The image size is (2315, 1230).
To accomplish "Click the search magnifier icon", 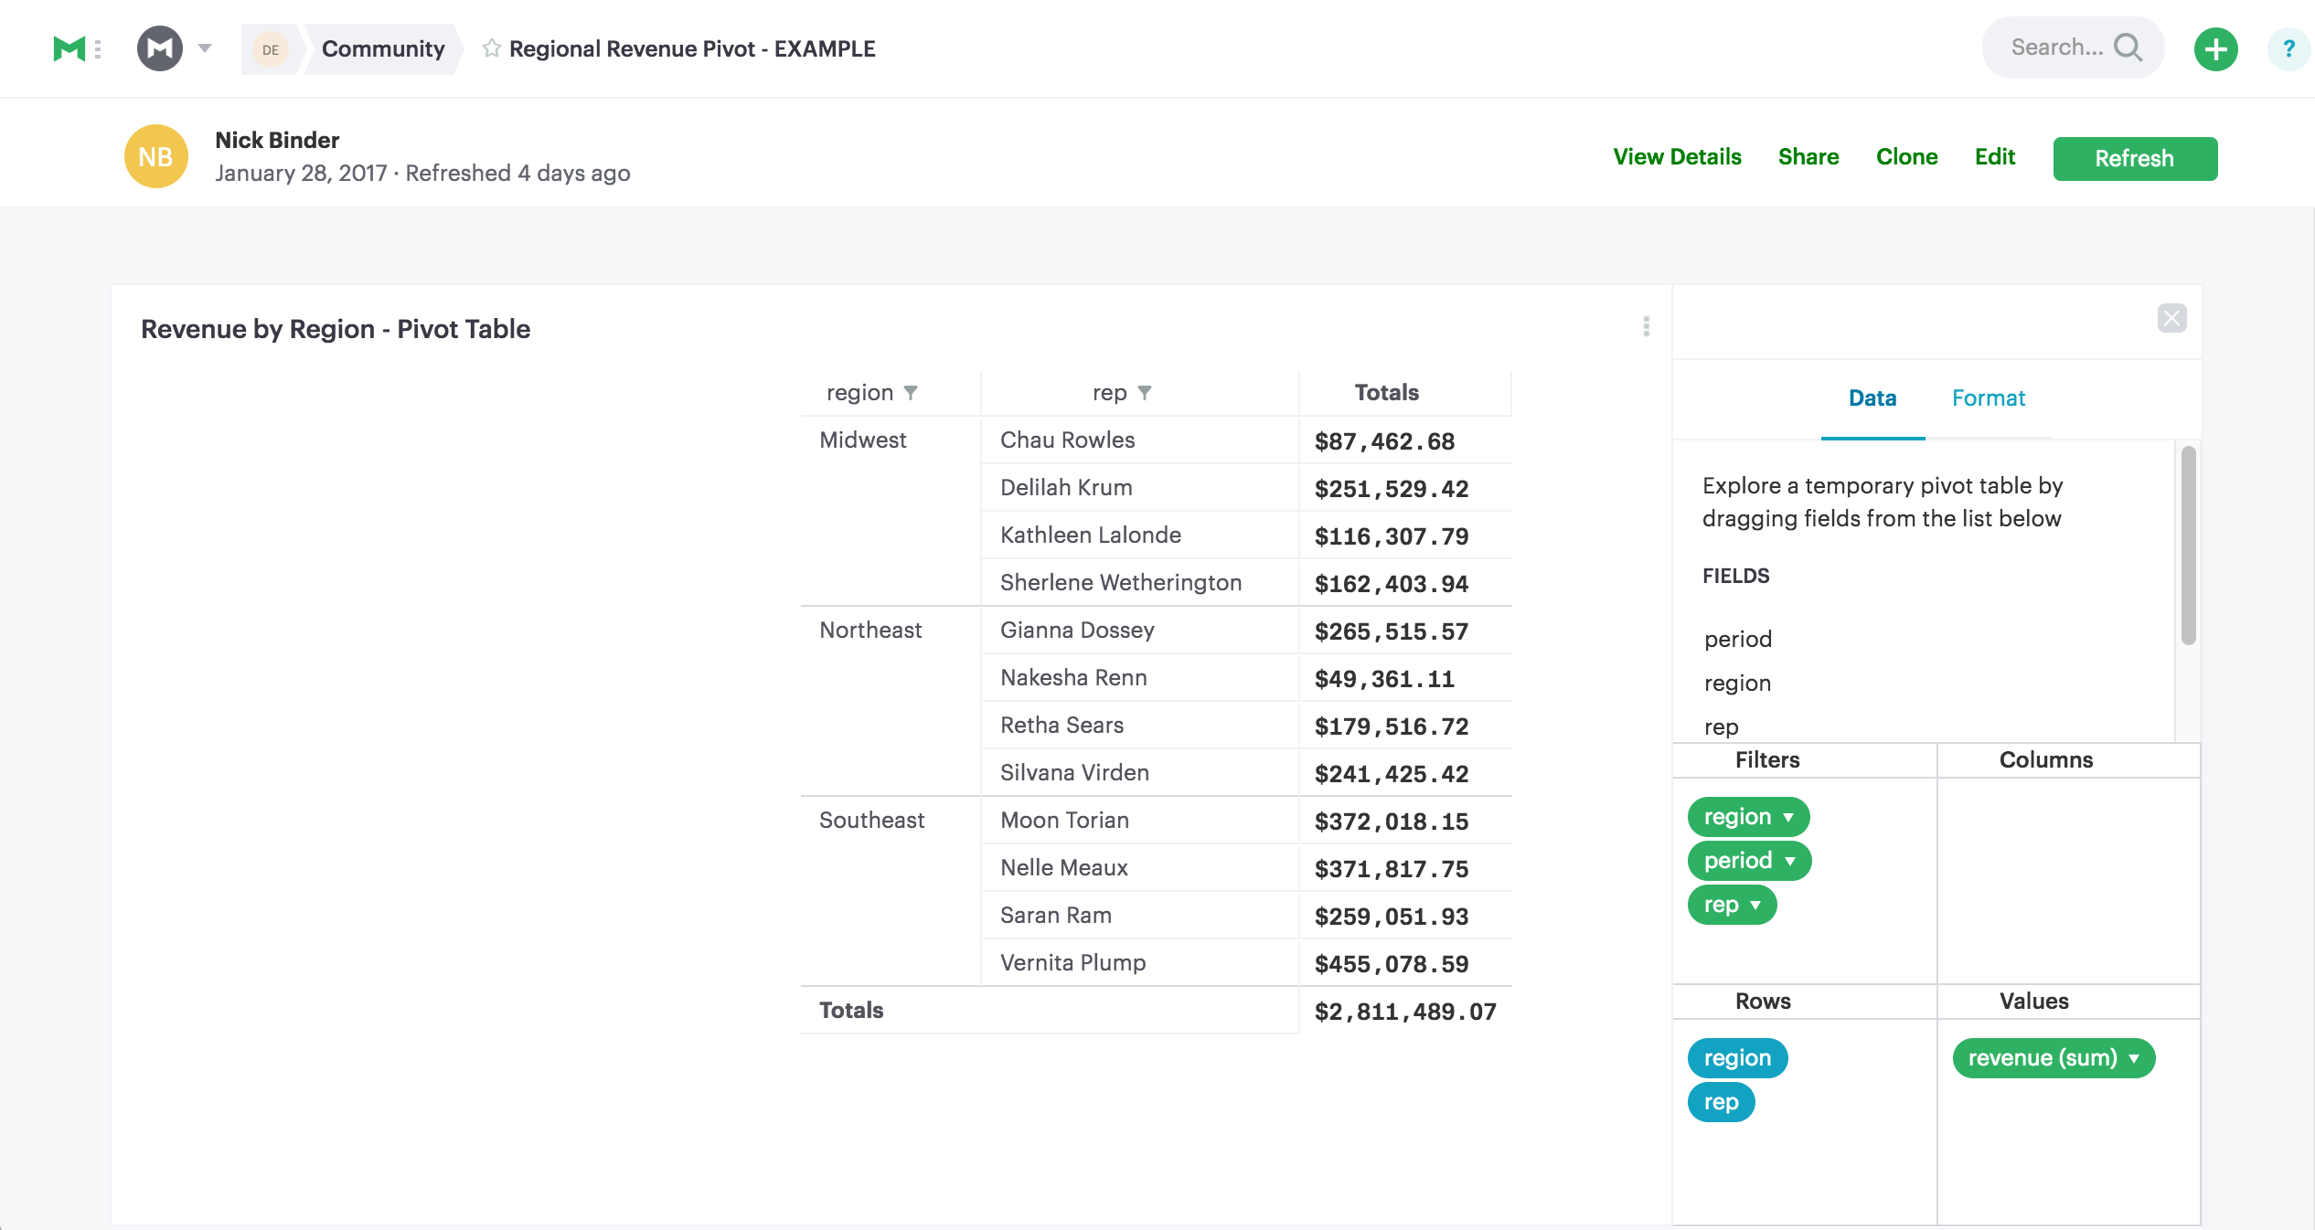I will 2131,47.
